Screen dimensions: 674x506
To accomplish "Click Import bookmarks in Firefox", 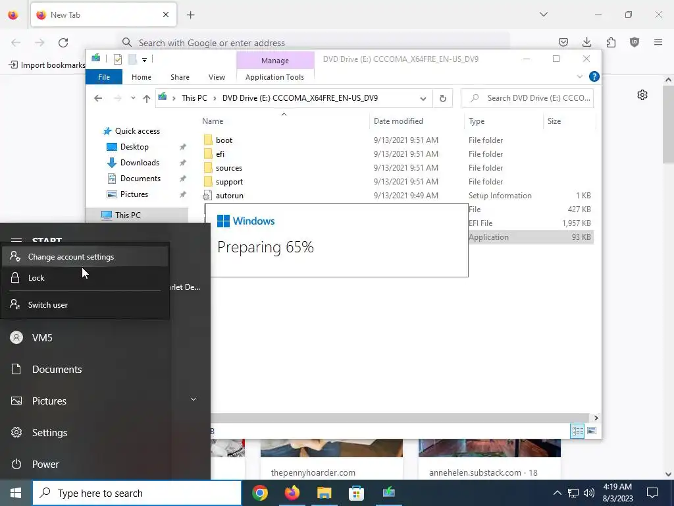I will click(x=47, y=65).
